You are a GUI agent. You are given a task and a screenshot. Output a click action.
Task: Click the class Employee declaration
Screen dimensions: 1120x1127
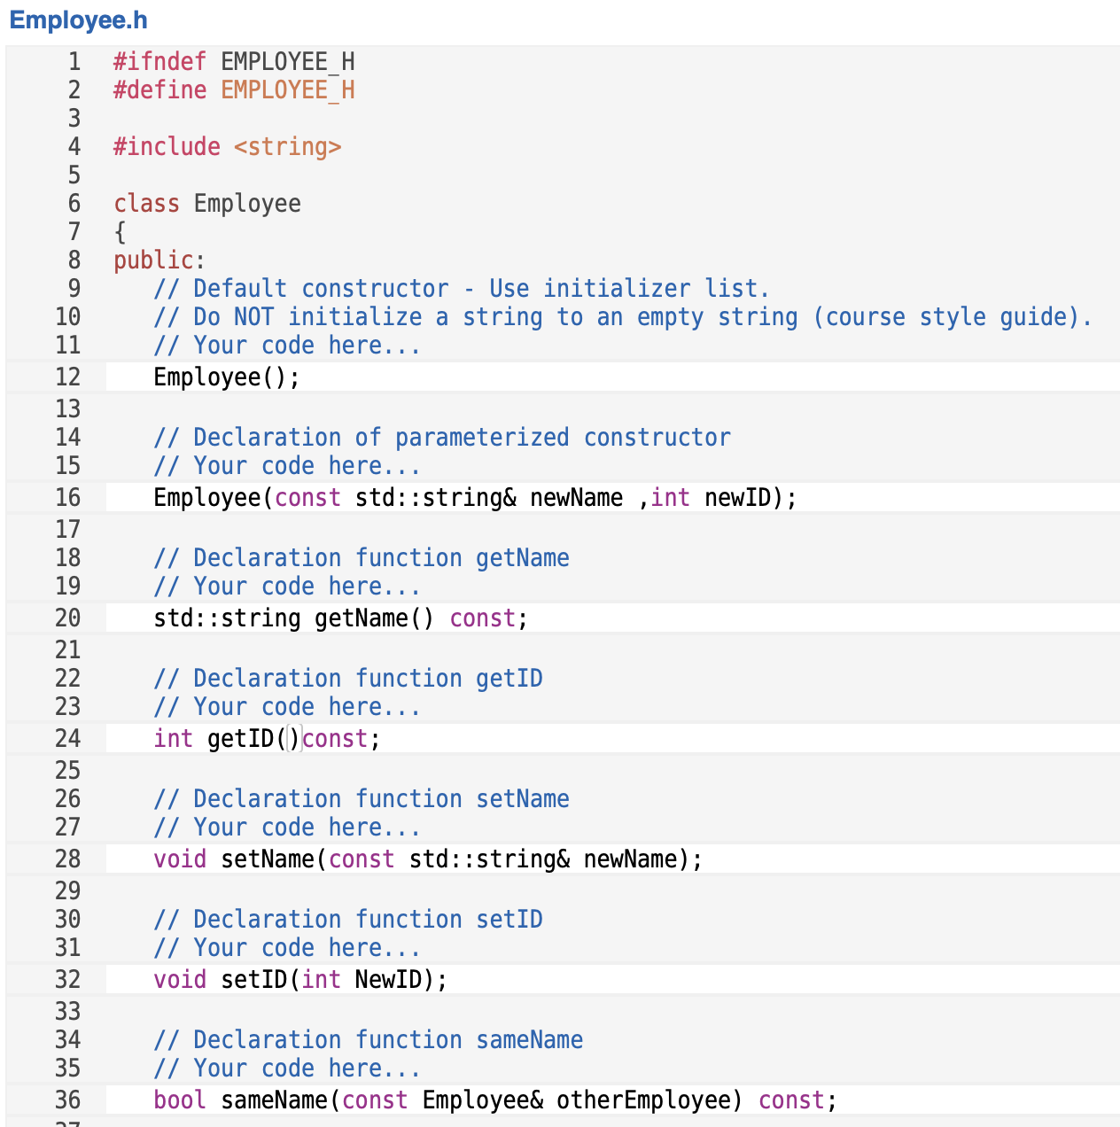[x=206, y=203]
